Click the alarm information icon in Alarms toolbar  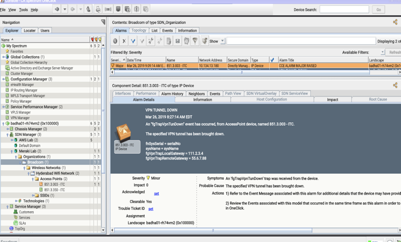tap(115, 41)
